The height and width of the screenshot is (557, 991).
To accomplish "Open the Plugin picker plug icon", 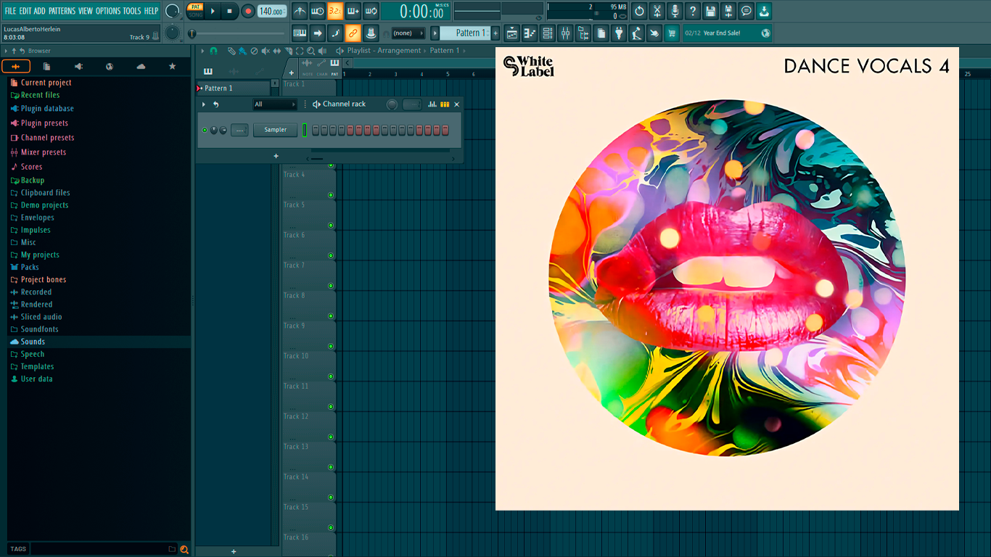I will [x=619, y=33].
